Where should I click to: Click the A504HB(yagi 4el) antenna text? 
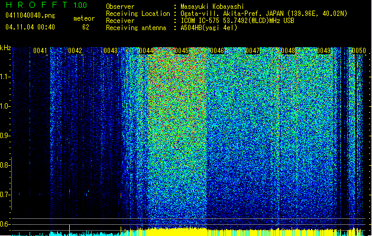pos(209,28)
